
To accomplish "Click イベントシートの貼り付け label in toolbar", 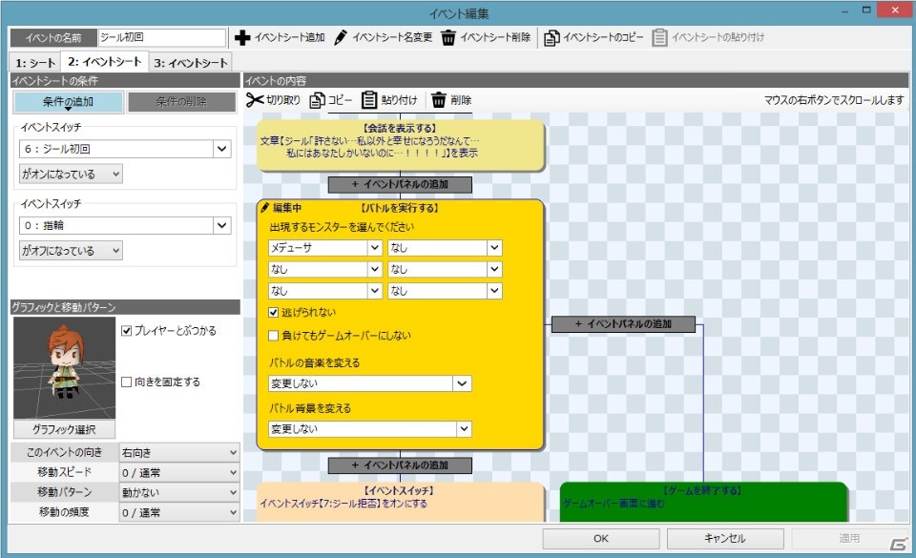I will 718,37.
